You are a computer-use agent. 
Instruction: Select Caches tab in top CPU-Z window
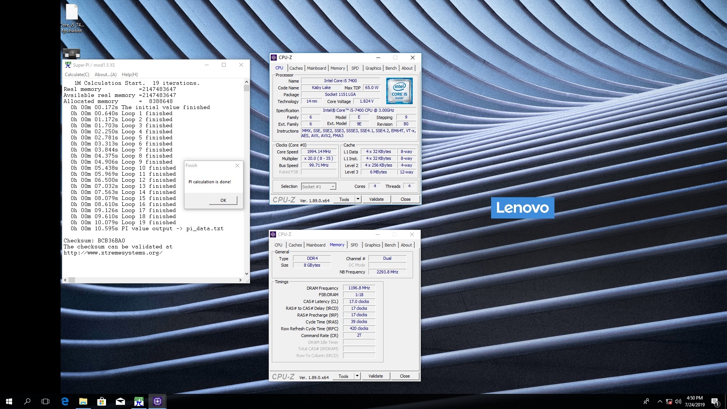click(296, 68)
